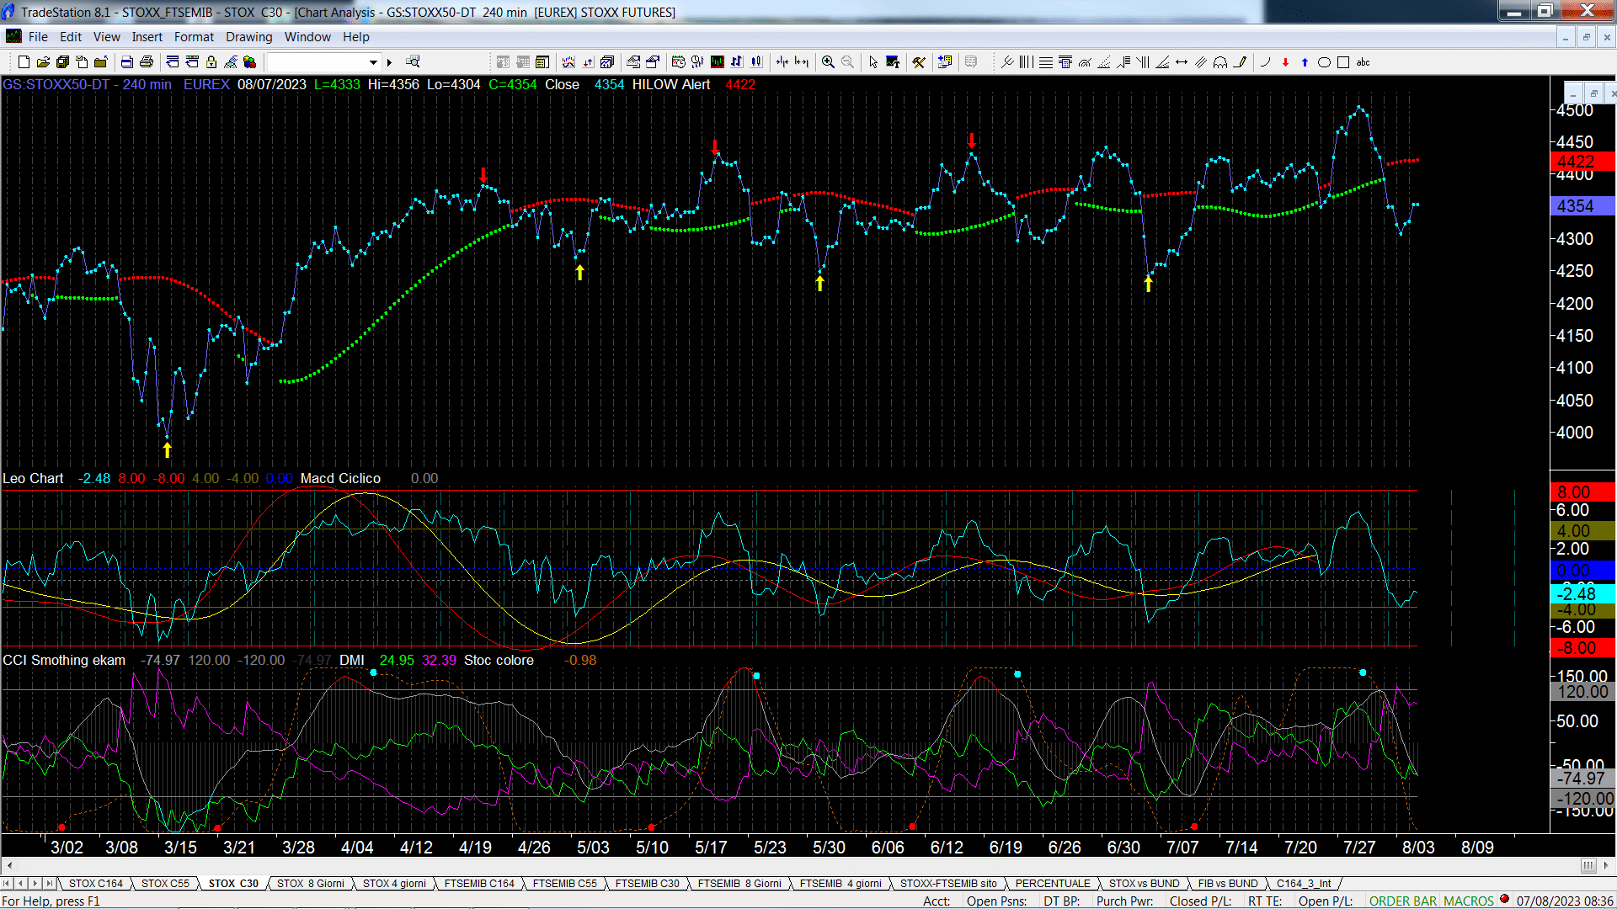
Task: Switch to the STOX C164 tab
Action: [96, 884]
